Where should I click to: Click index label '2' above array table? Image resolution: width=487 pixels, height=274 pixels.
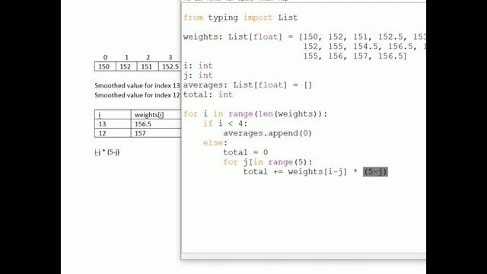pyautogui.click(x=148, y=58)
